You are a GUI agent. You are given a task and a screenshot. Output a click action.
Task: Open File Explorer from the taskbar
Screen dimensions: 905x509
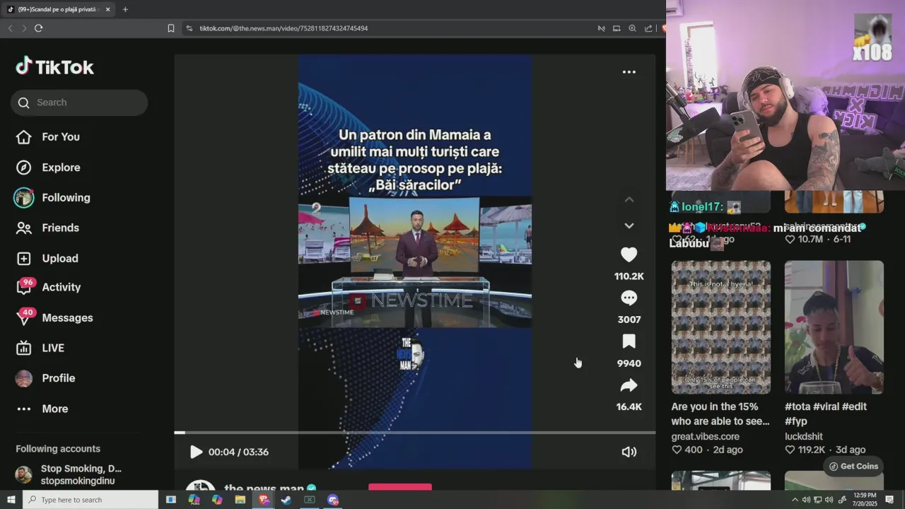click(240, 500)
